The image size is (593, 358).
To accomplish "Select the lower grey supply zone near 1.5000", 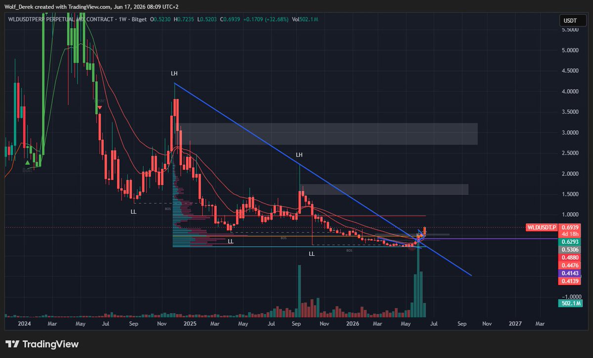I will point(384,190).
